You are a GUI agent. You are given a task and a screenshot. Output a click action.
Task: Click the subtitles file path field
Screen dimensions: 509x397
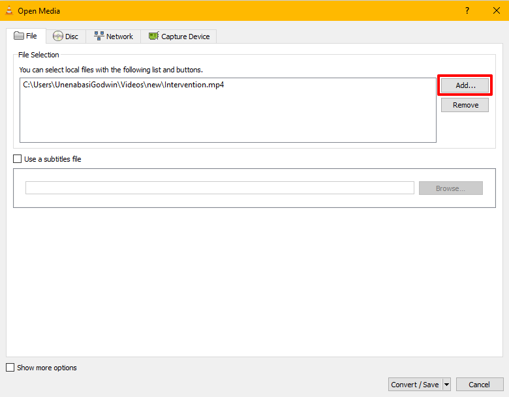pyautogui.click(x=220, y=188)
